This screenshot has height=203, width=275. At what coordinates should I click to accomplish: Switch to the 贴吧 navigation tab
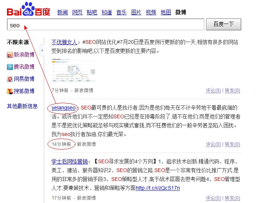pyautogui.click(x=92, y=13)
